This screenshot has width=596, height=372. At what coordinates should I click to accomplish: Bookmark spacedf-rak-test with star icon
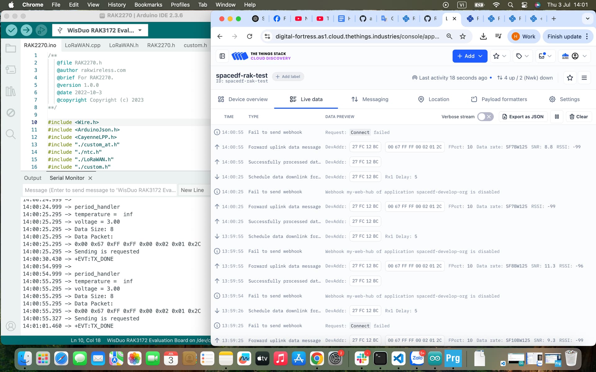tap(570, 78)
